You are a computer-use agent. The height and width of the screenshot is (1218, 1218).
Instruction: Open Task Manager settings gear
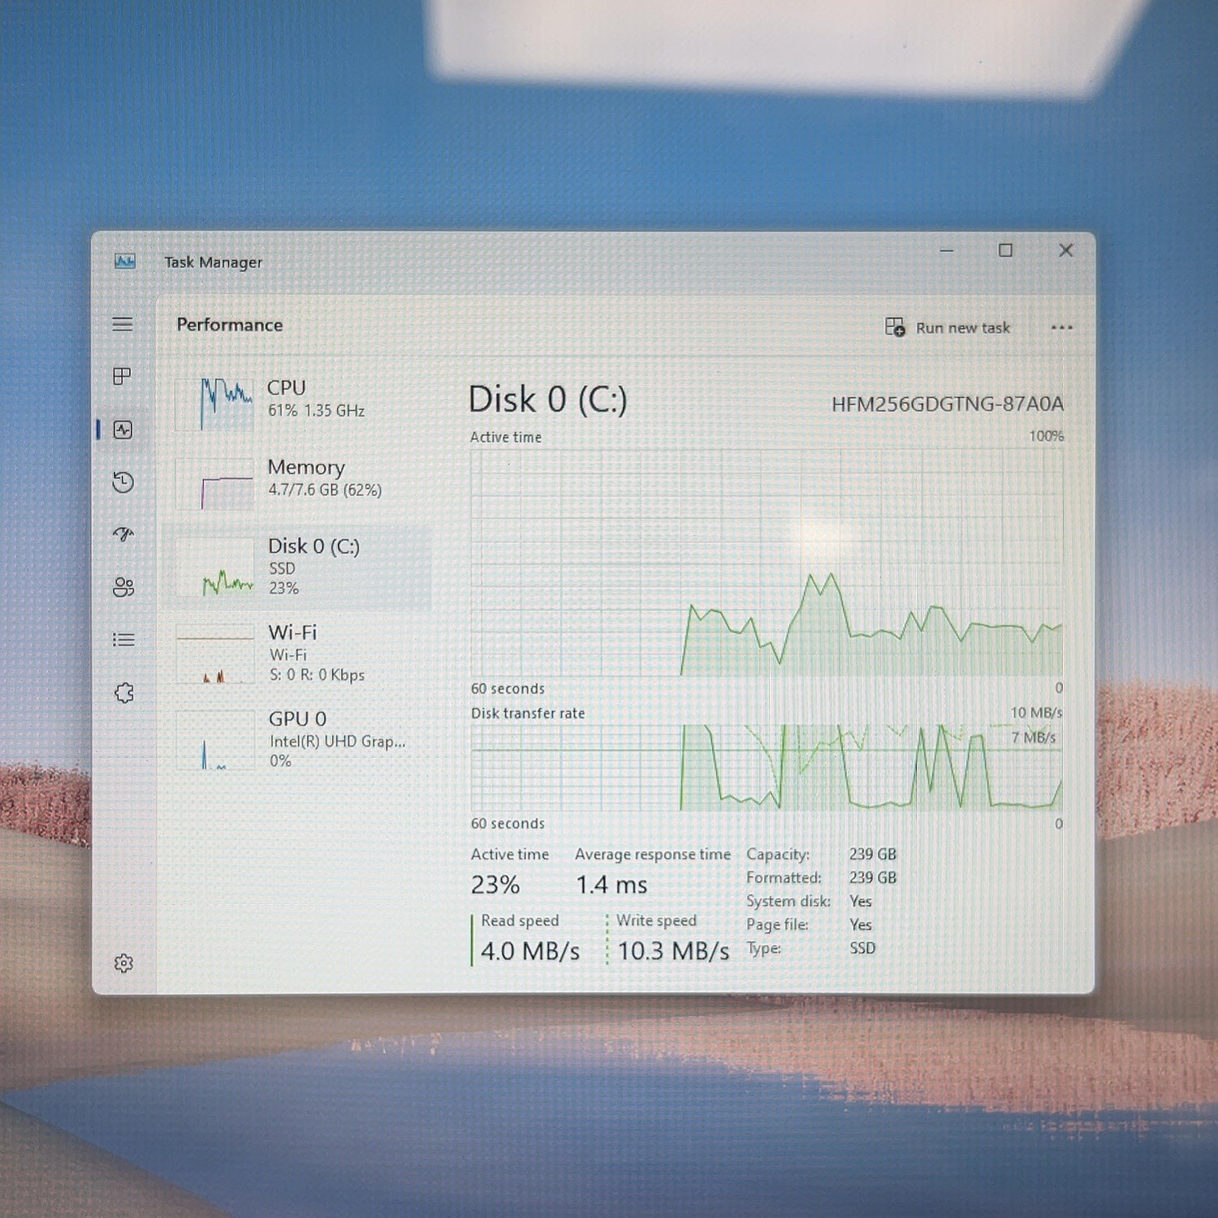click(x=123, y=963)
